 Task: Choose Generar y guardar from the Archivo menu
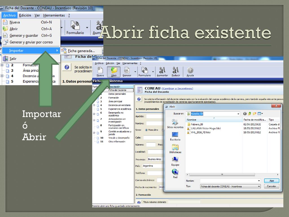pyautogui.click(x=31, y=35)
